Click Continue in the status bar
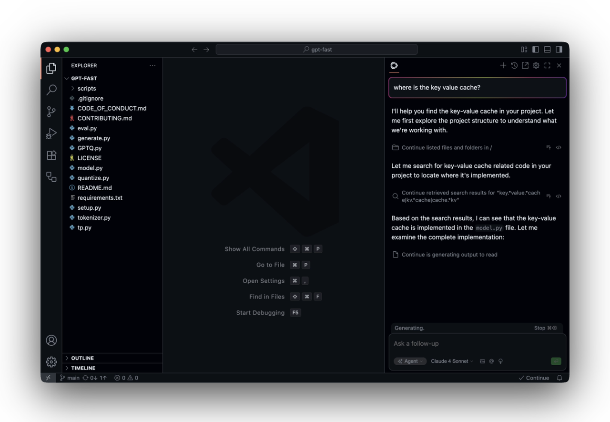Screen dimensions: 610x422 coord(534,378)
